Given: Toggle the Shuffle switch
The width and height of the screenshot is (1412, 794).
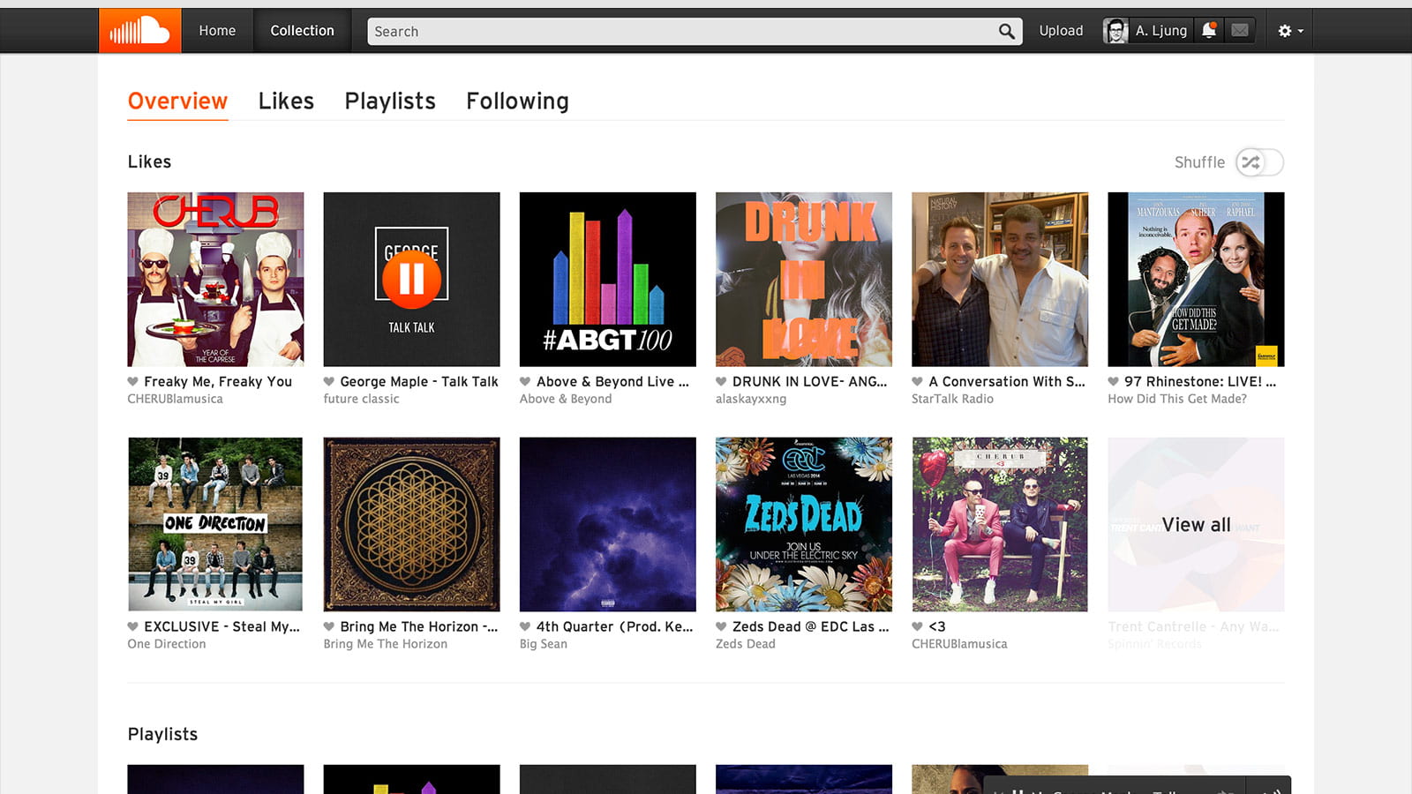Looking at the screenshot, I should point(1258,162).
